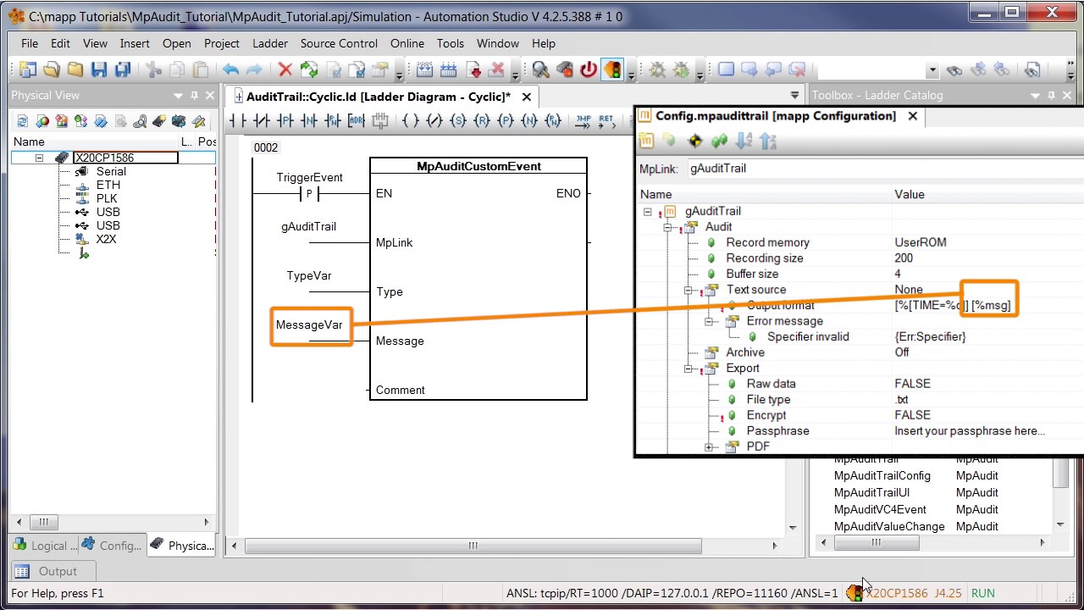Viewport: 1084px width, 610px height.
Task: Collapse the Export node
Action: pyautogui.click(x=689, y=369)
